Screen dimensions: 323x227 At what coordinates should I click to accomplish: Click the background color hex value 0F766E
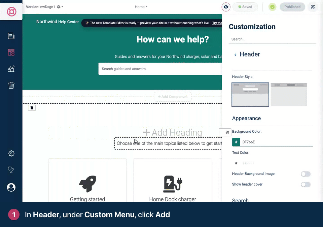coord(249,142)
